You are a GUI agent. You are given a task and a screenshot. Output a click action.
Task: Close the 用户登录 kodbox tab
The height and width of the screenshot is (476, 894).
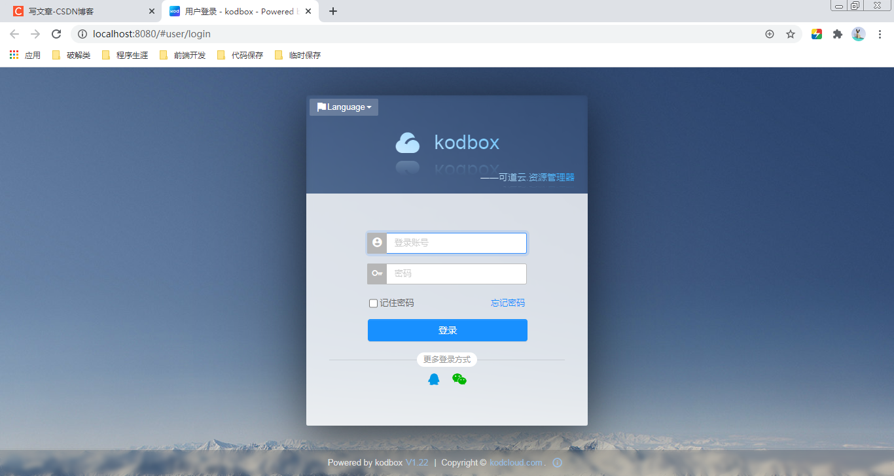tap(308, 11)
